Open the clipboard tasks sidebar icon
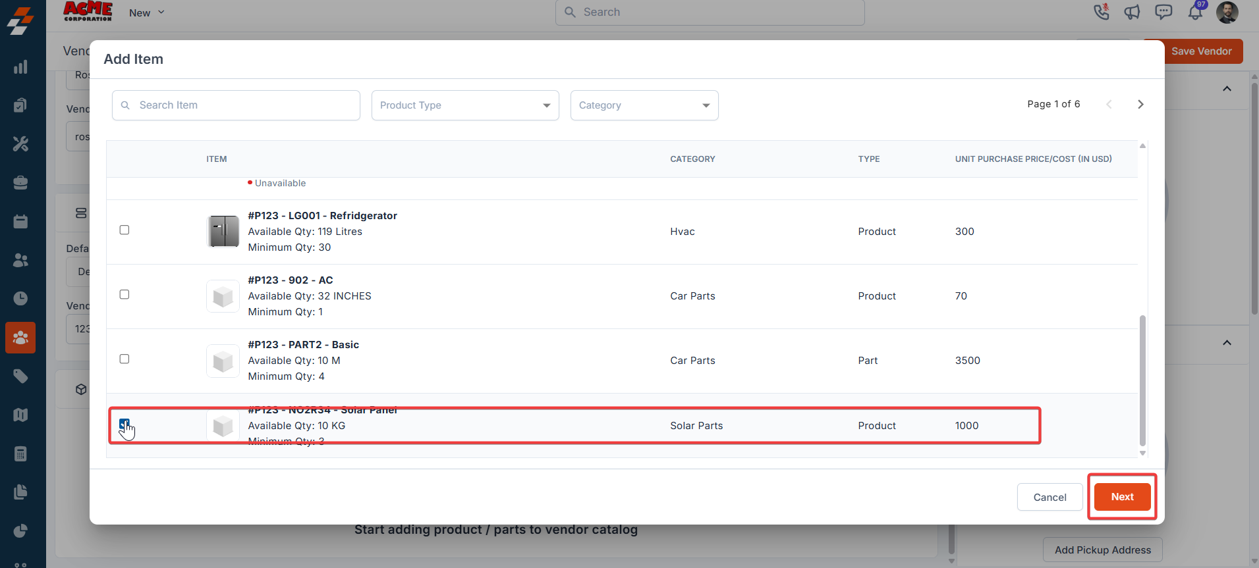 tap(20, 105)
